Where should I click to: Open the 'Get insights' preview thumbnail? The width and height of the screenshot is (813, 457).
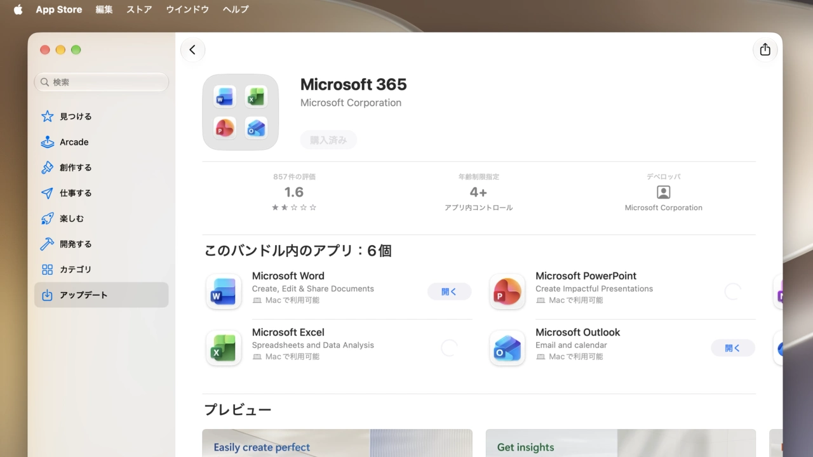click(x=621, y=443)
